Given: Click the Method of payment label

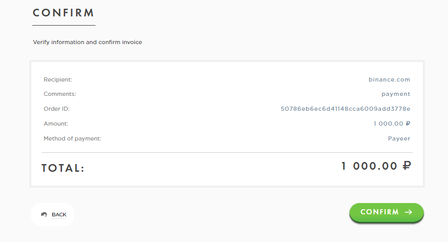Looking at the screenshot, I should click(x=72, y=138).
